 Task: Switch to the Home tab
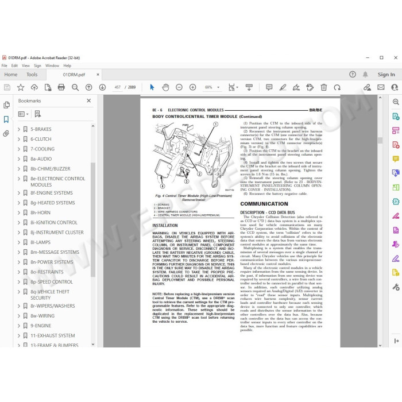pos(11,75)
